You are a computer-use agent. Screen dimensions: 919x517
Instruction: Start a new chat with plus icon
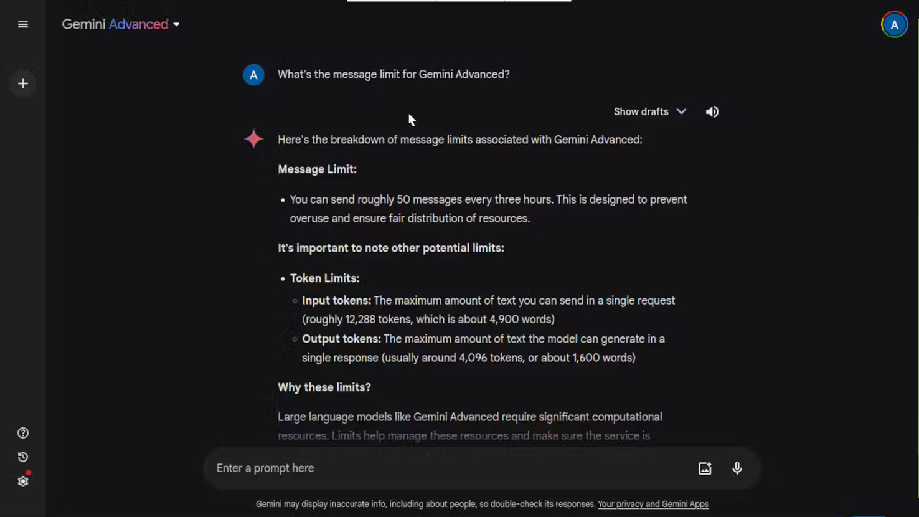tap(23, 83)
